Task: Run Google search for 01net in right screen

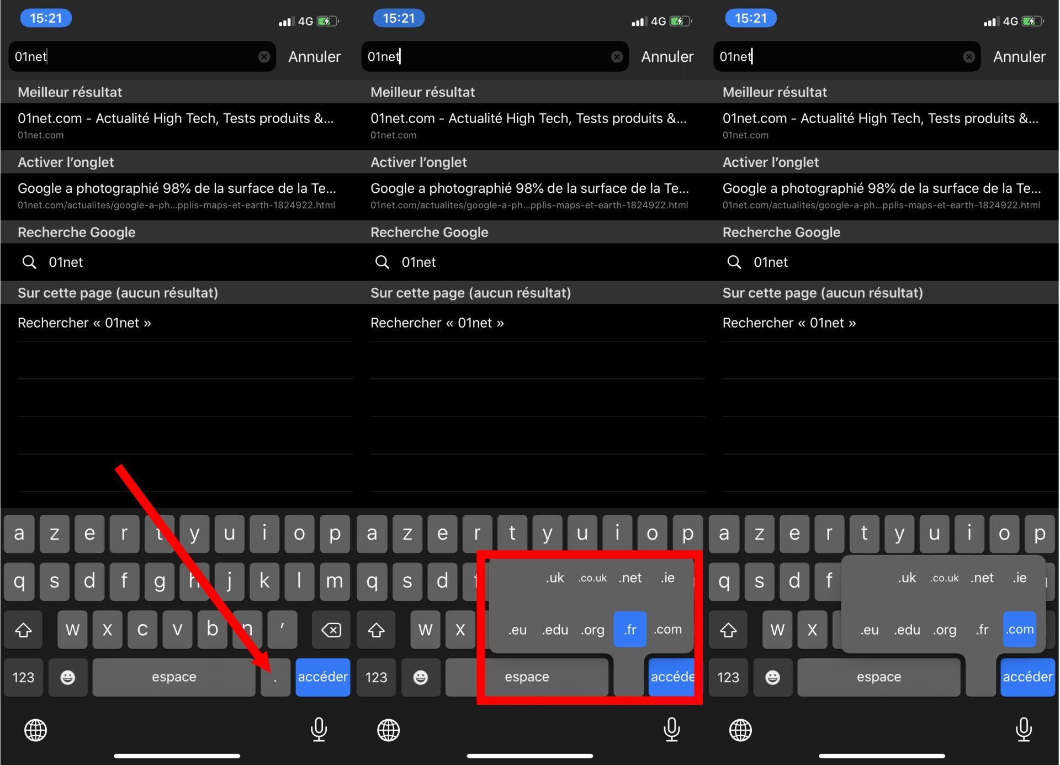Action: tap(882, 262)
